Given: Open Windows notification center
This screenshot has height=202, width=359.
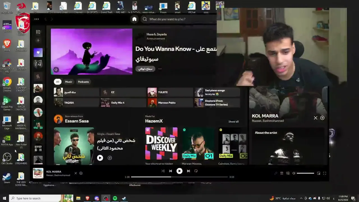Looking at the screenshot, I should pyautogui.click(x=353, y=198).
